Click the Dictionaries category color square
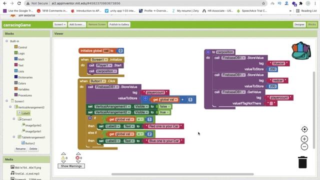 (x=16, y=76)
